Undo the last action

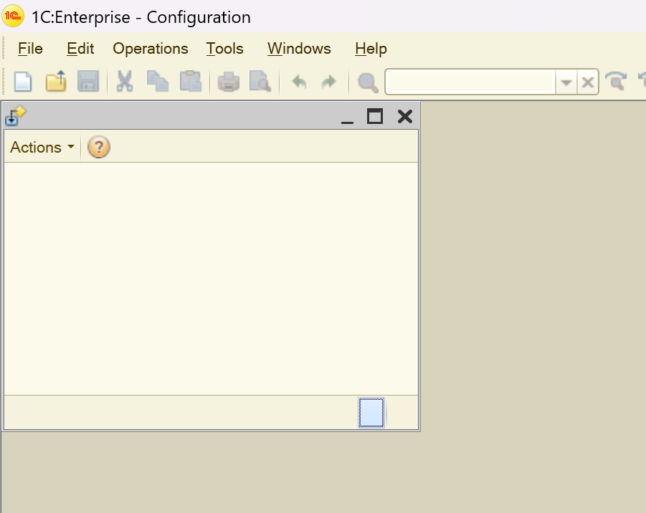(x=299, y=82)
